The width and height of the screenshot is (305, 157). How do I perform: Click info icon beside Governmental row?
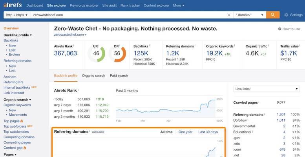256,126
